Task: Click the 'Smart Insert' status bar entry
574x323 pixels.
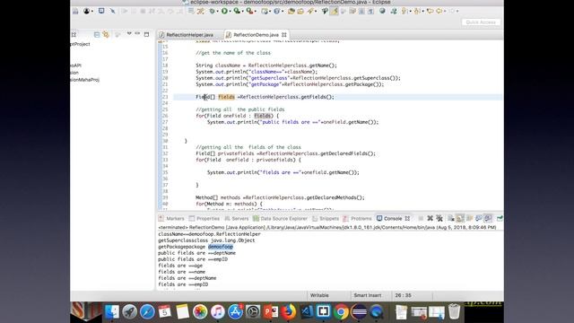Action: coord(367,295)
